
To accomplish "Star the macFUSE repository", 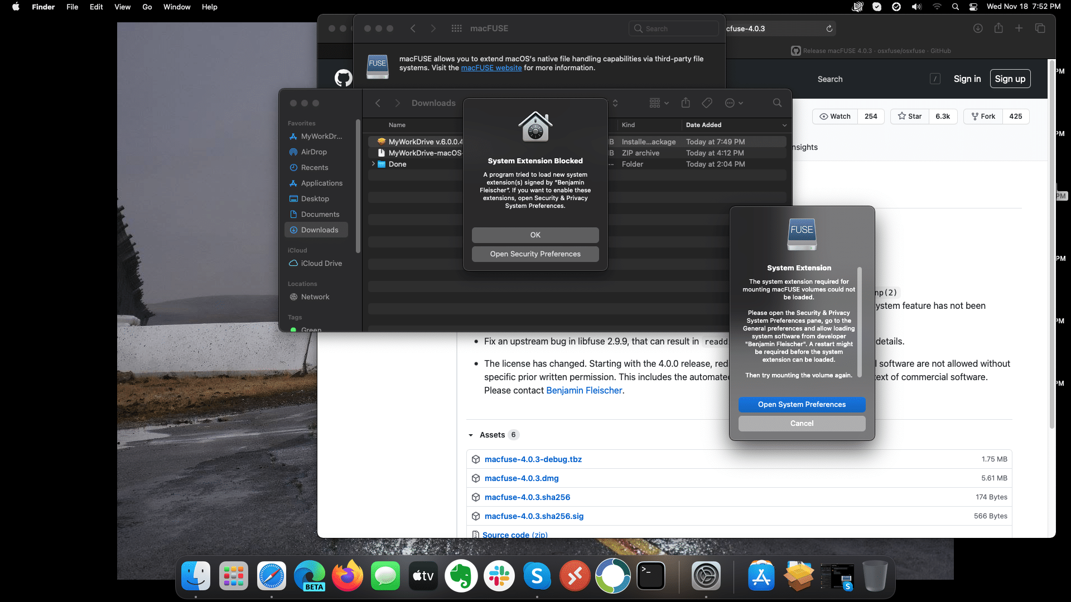I will [x=910, y=116].
